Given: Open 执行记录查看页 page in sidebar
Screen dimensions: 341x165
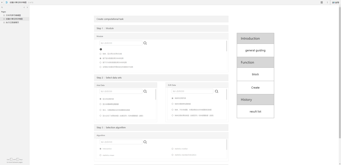Looking at the screenshot, I should coord(12,23).
